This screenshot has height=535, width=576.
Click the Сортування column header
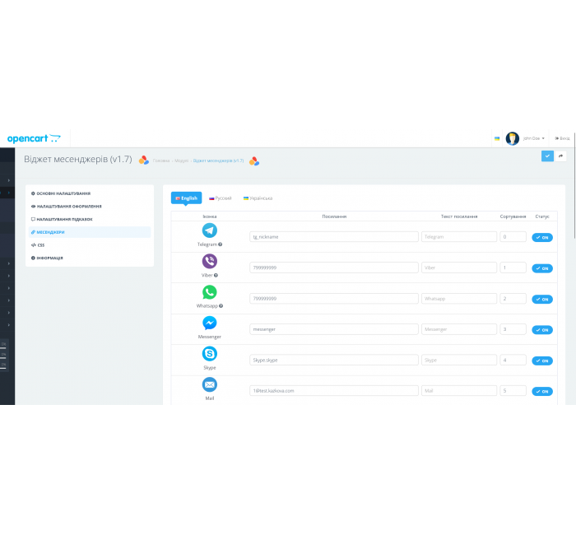tap(513, 216)
